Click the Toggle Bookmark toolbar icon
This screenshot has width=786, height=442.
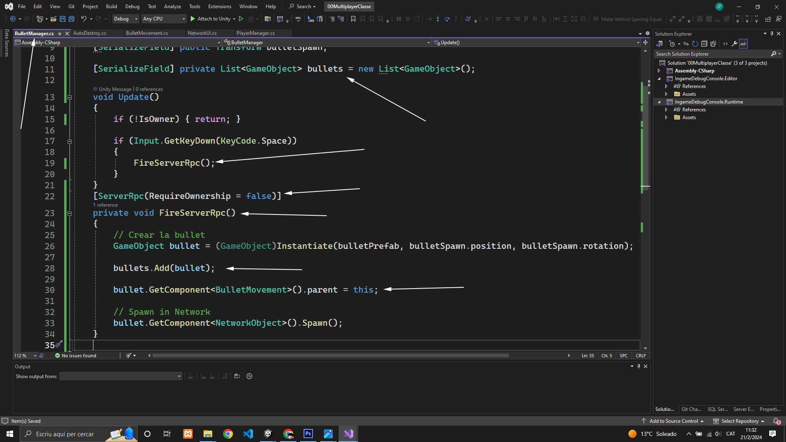pos(353,19)
